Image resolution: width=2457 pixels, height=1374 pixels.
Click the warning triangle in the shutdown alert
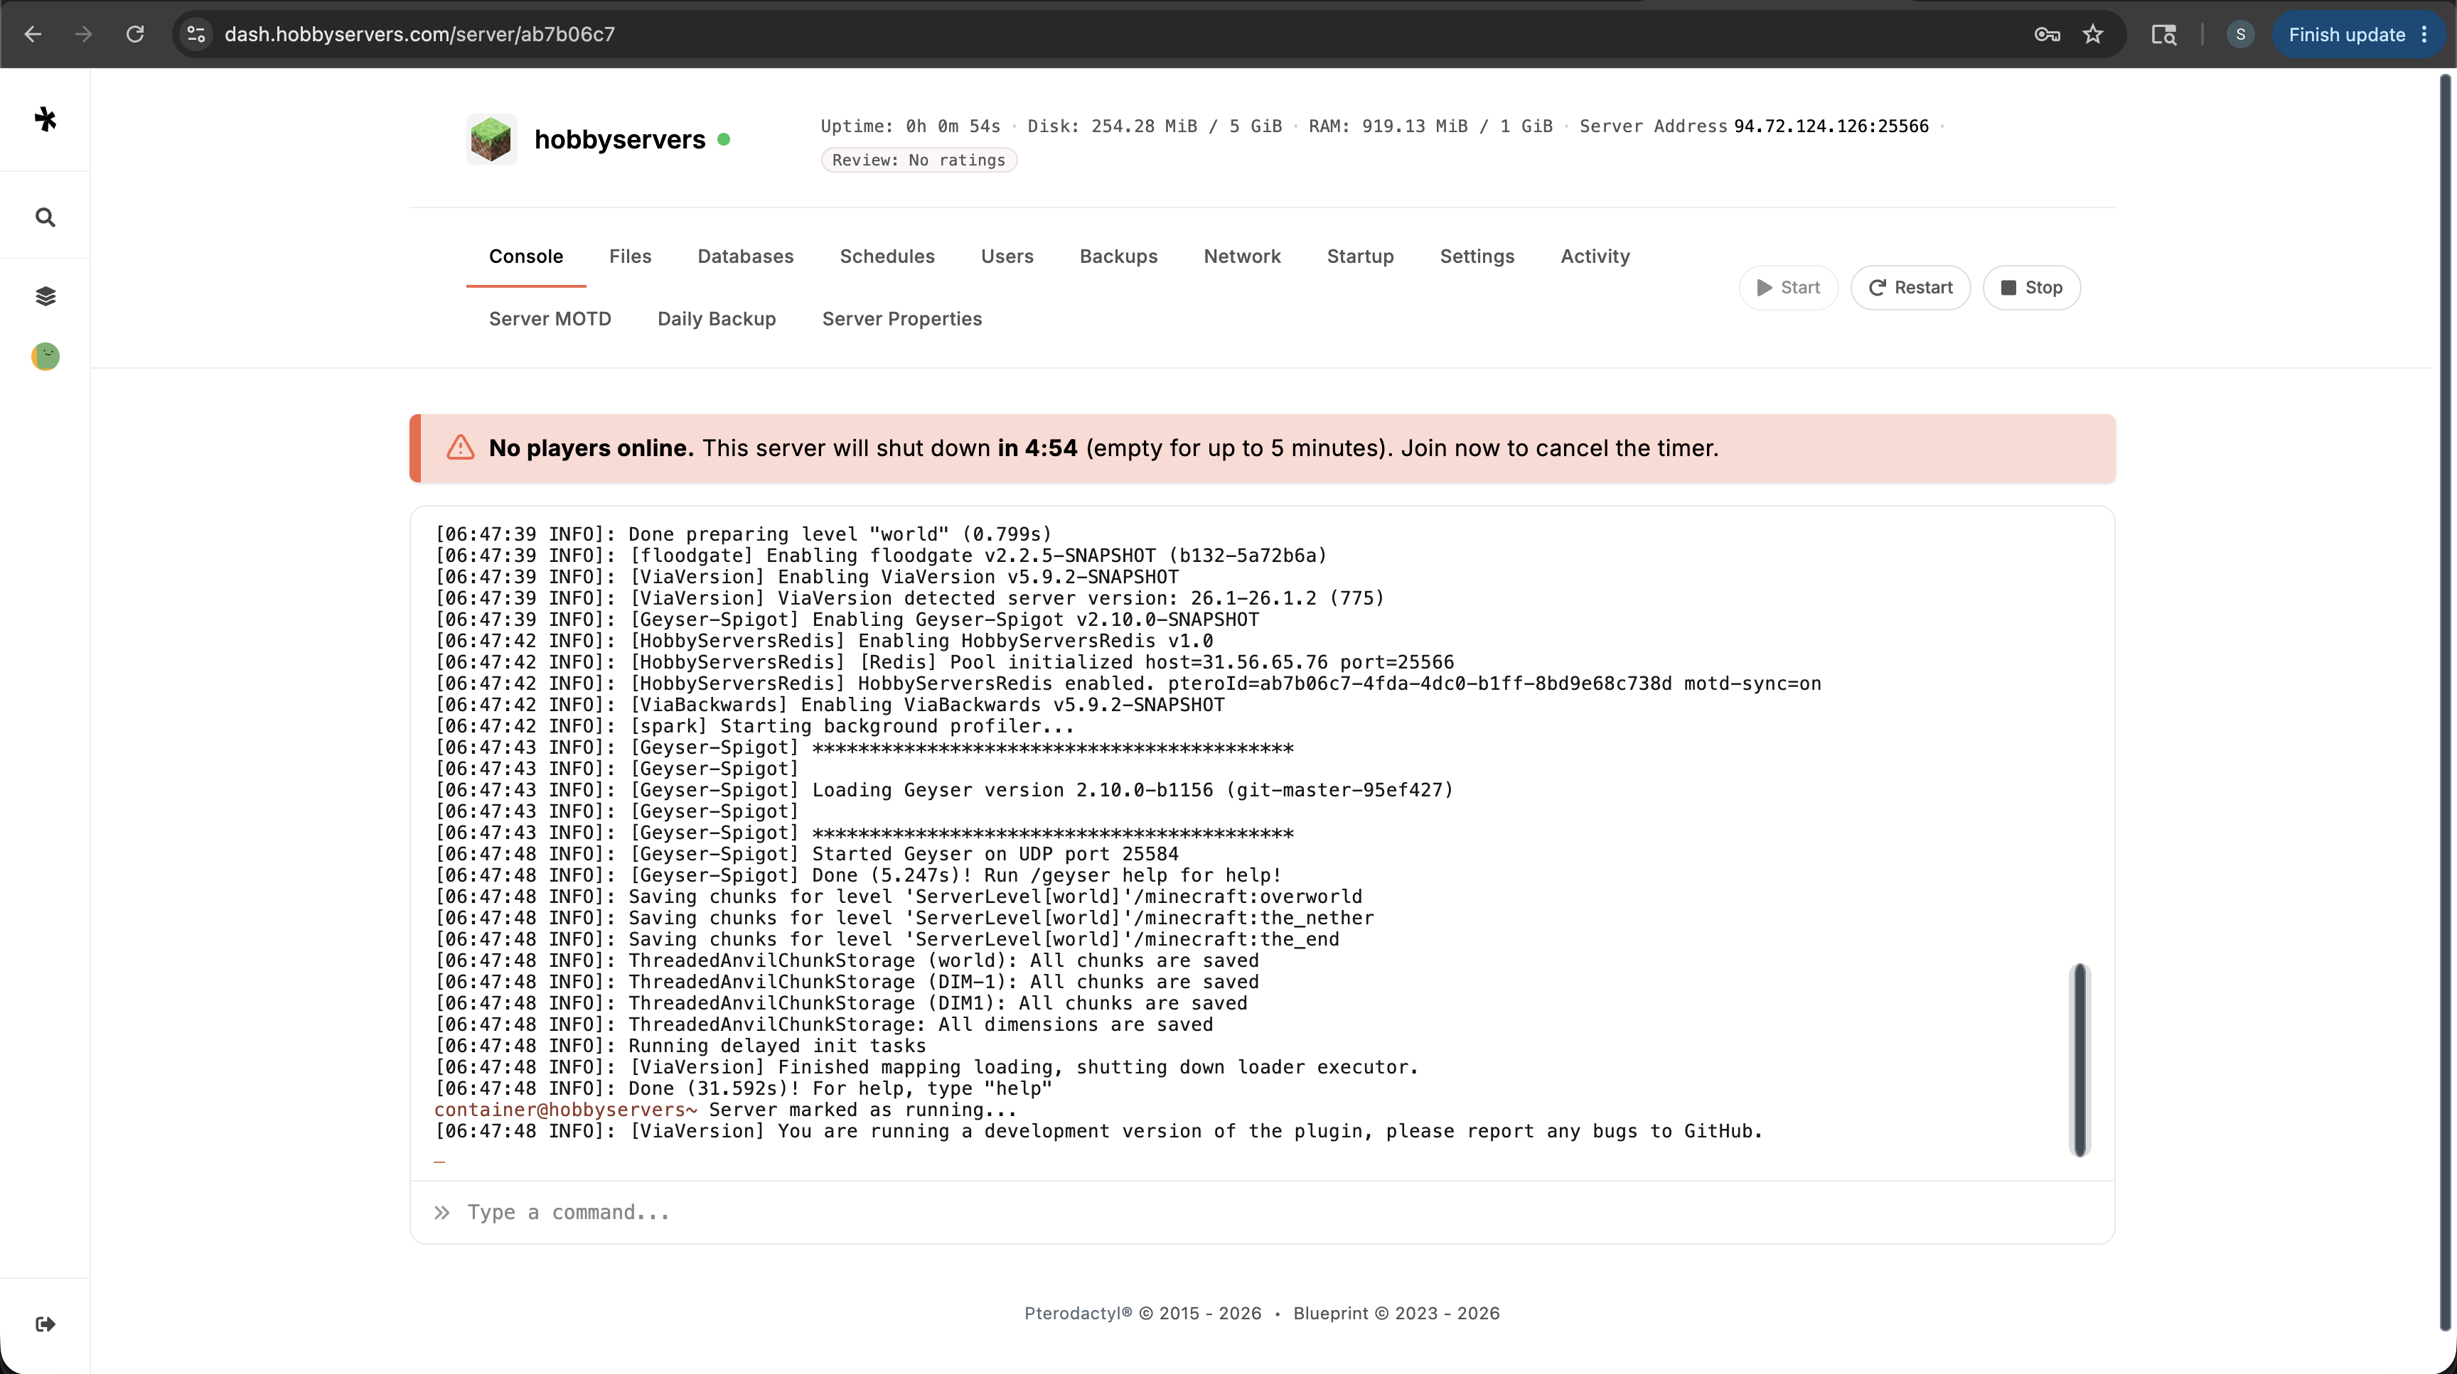pyautogui.click(x=461, y=447)
